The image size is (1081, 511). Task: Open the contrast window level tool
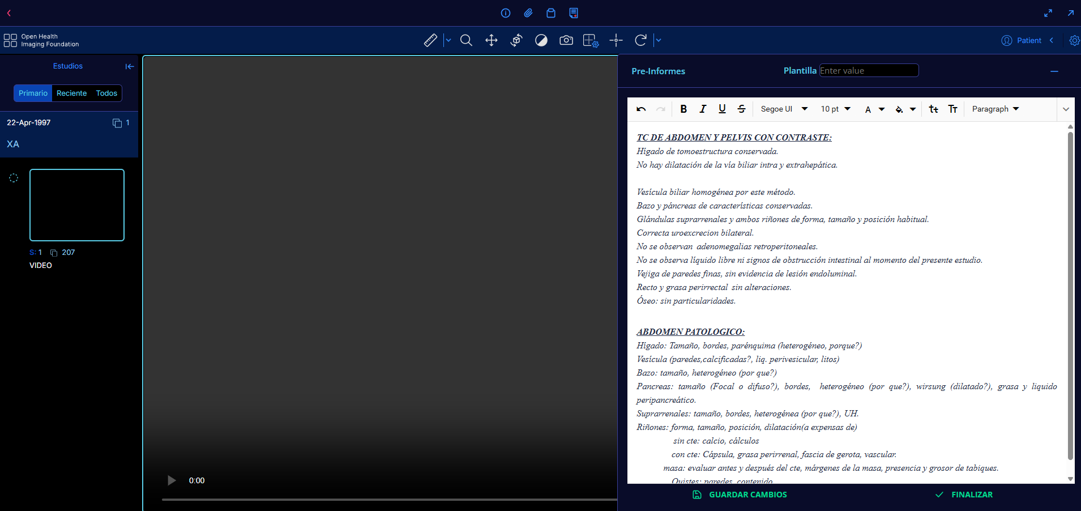541,40
